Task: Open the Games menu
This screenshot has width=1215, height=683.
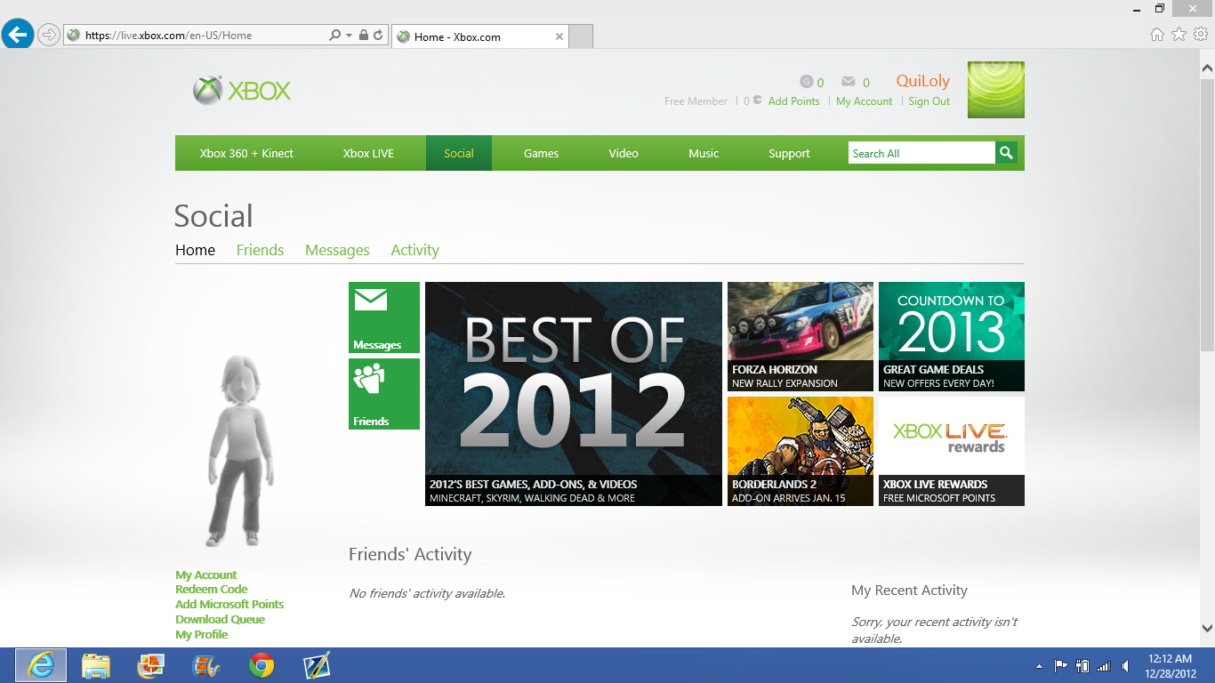Action: click(541, 153)
